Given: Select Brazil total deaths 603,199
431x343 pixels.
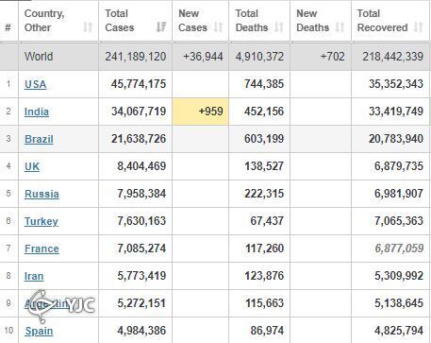Looking at the screenshot, I should pos(264,139).
